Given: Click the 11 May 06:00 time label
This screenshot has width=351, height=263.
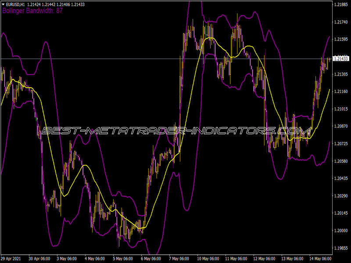Looking at the screenshot, I should pos(236,259).
